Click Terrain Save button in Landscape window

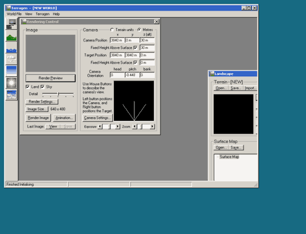click(235, 88)
